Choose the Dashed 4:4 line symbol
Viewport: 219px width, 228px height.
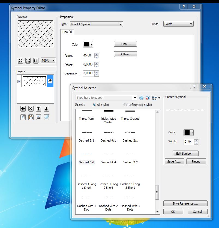click(108, 158)
